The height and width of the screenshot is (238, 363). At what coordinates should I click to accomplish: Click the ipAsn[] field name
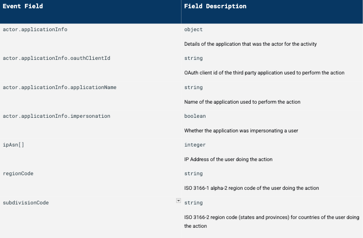click(x=13, y=145)
